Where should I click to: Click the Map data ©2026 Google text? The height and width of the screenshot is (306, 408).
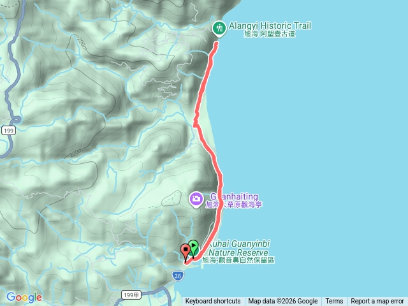[283, 301]
